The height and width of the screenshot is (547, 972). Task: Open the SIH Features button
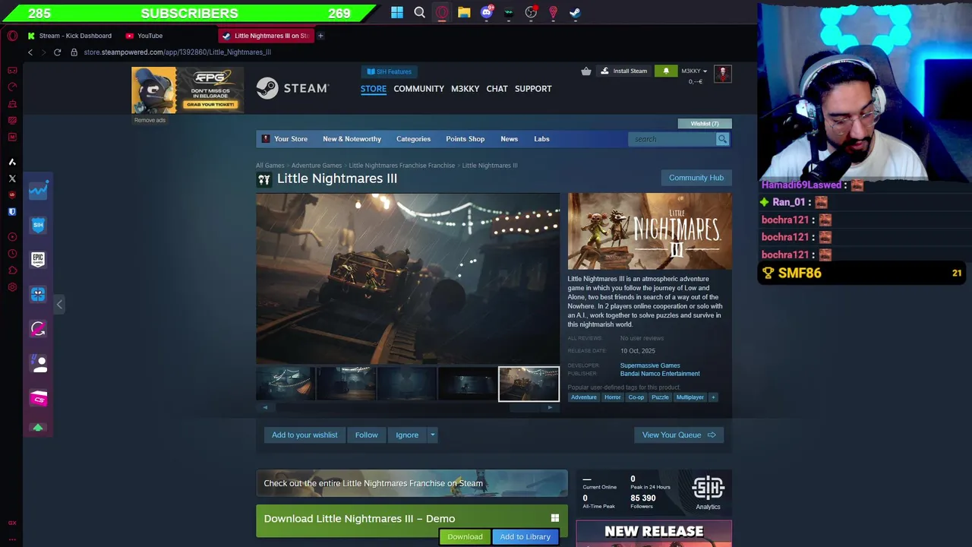pyautogui.click(x=389, y=71)
